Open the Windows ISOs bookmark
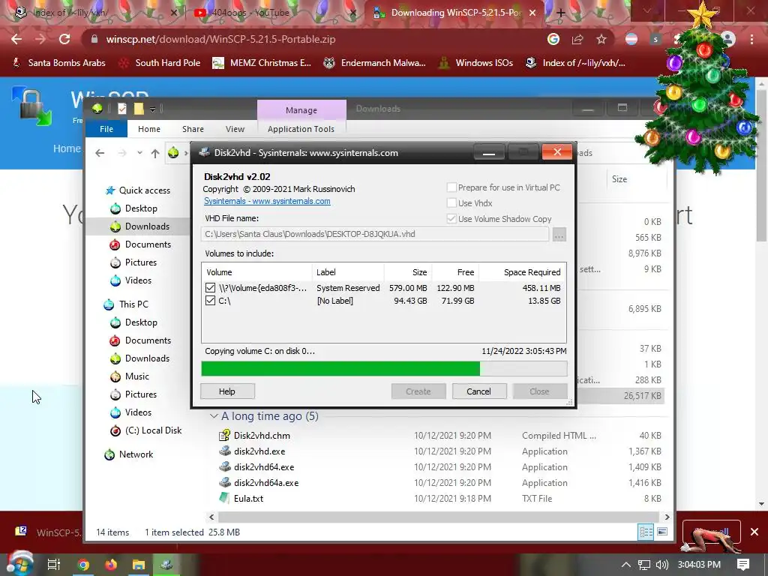768x576 pixels. coord(475,63)
